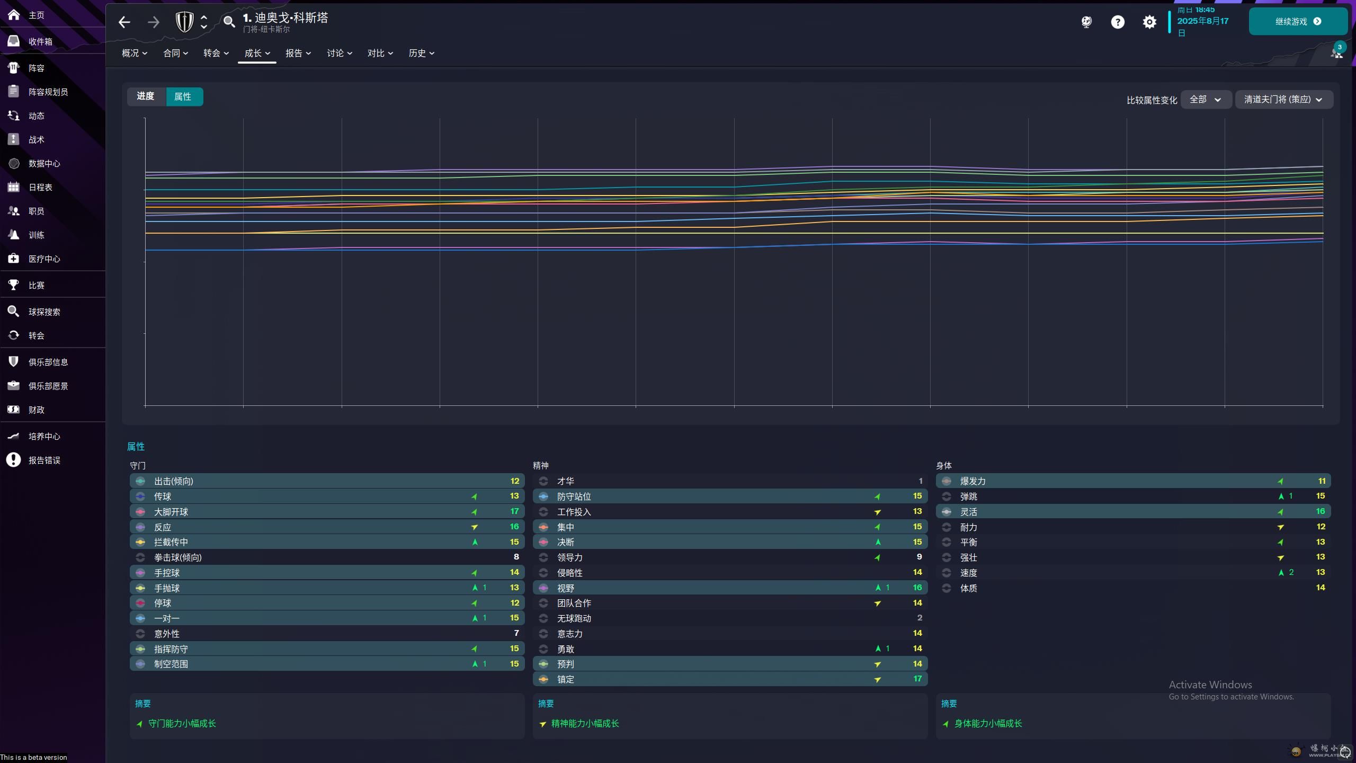Open the 动态 dynamics icon
Screen dimensions: 1356x763
14,116
